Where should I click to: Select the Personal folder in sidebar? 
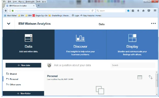click(x=12, y=79)
